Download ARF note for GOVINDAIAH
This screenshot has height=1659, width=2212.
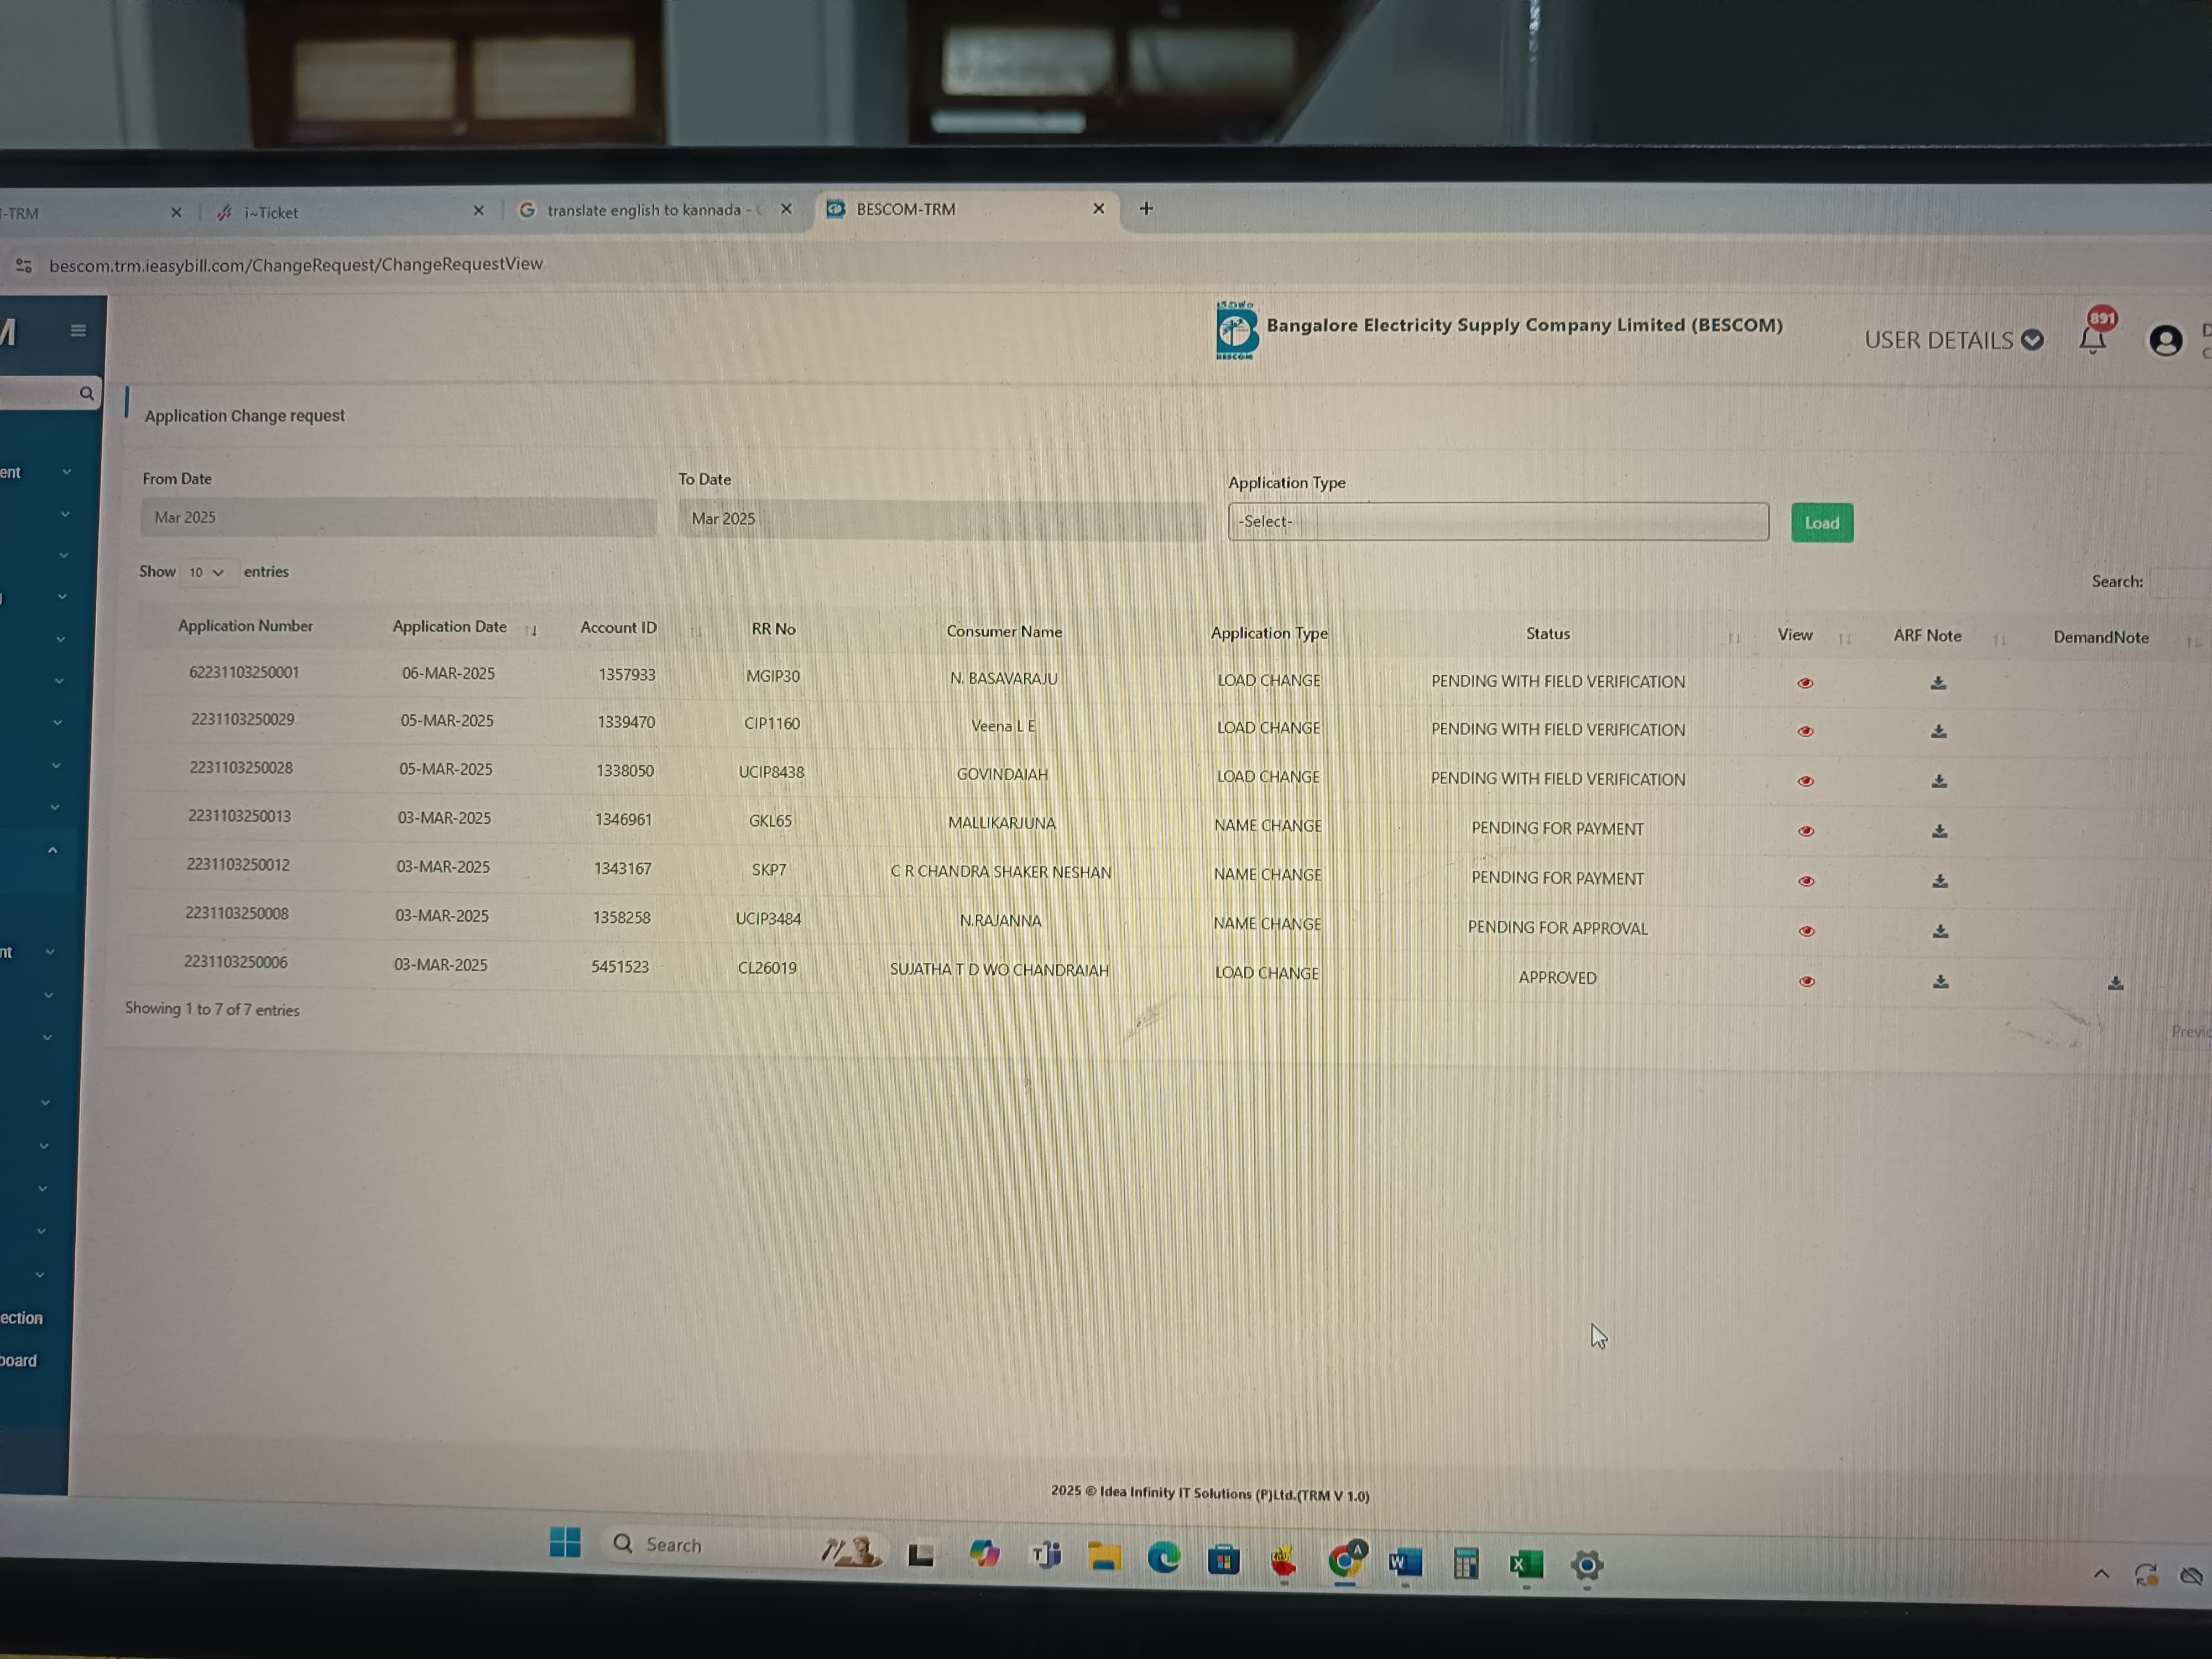(1939, 781)
